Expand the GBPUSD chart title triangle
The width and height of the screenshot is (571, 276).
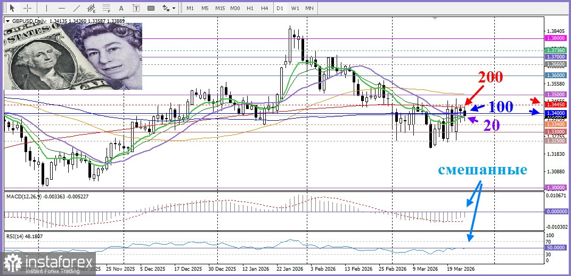7,21
